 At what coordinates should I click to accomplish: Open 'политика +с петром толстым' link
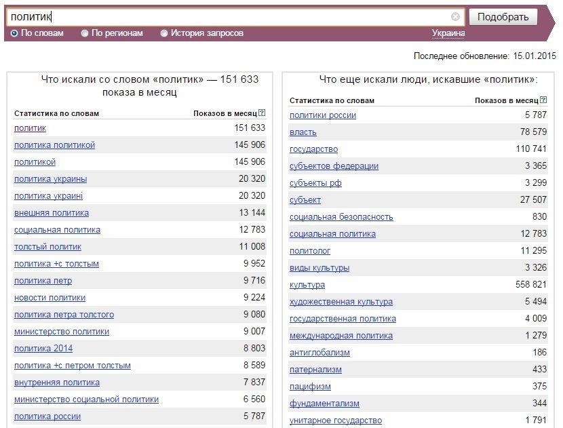pos(73,366)
